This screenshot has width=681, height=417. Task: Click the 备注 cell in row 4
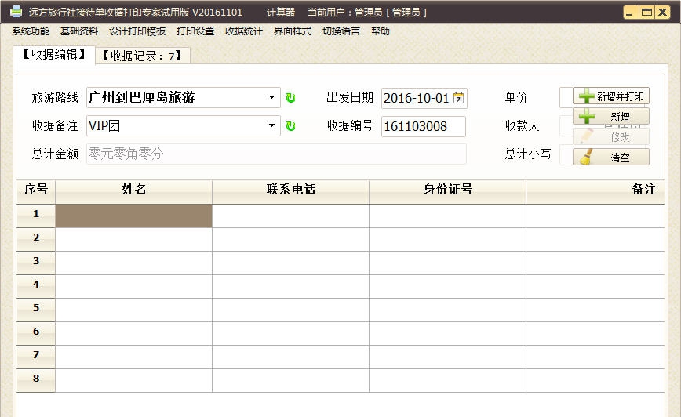click(595, 286)
